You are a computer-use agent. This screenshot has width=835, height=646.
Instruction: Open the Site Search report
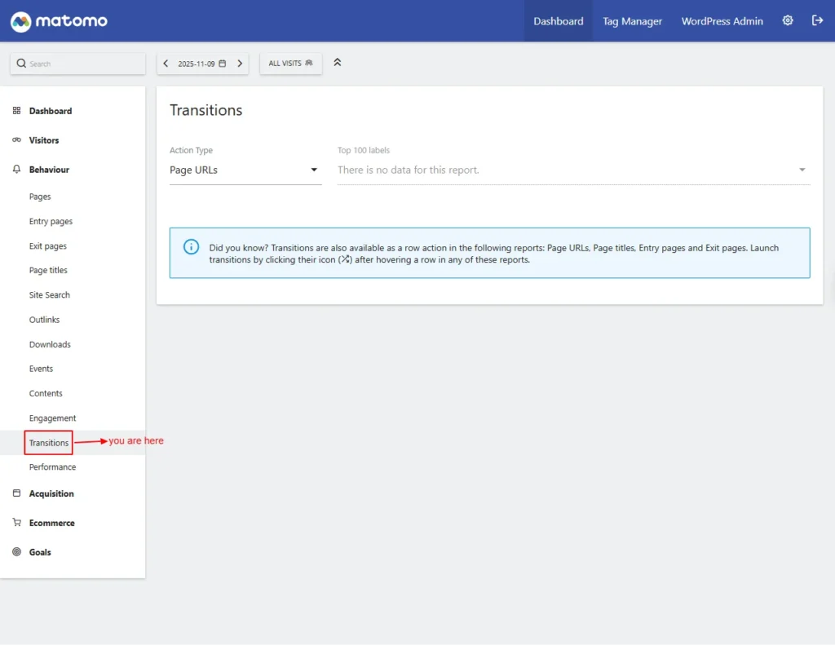(x=50, y=295)
